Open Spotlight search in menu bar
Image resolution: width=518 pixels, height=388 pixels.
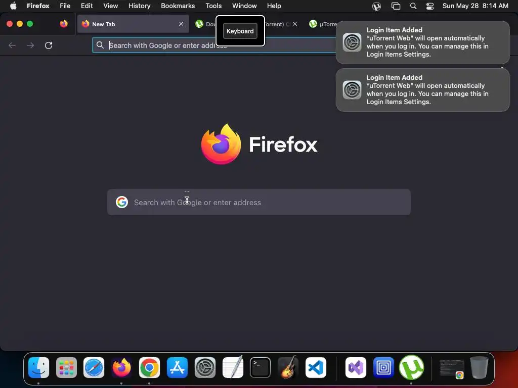pyautogui.click(x=413, y=6)
